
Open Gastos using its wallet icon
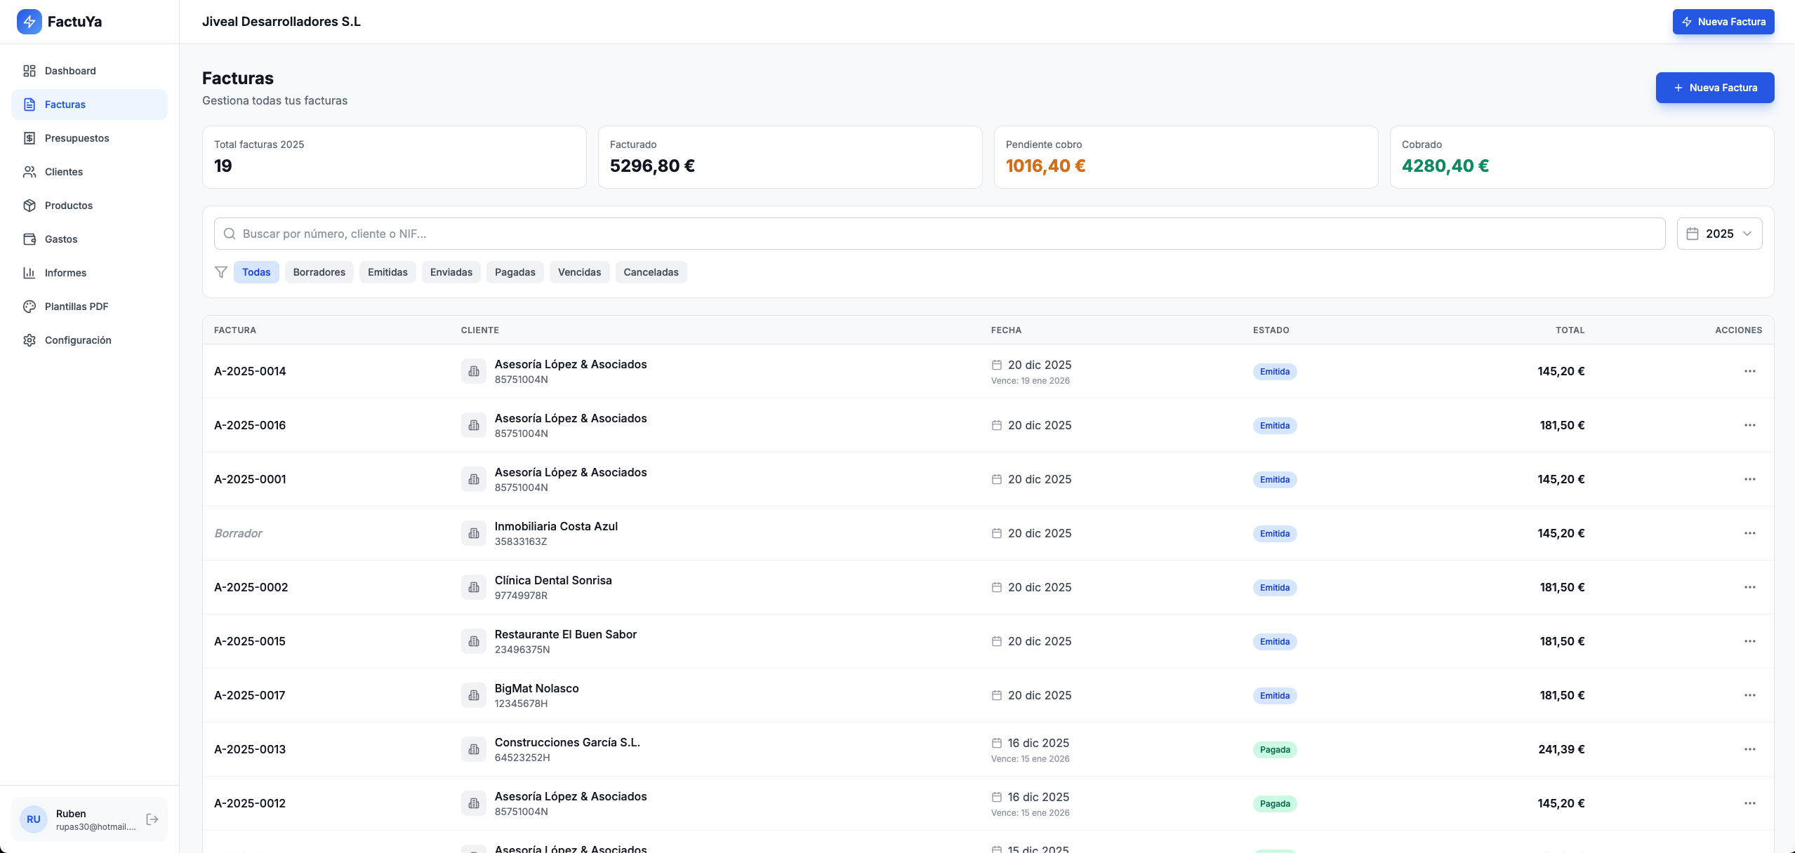coord(29,239)
